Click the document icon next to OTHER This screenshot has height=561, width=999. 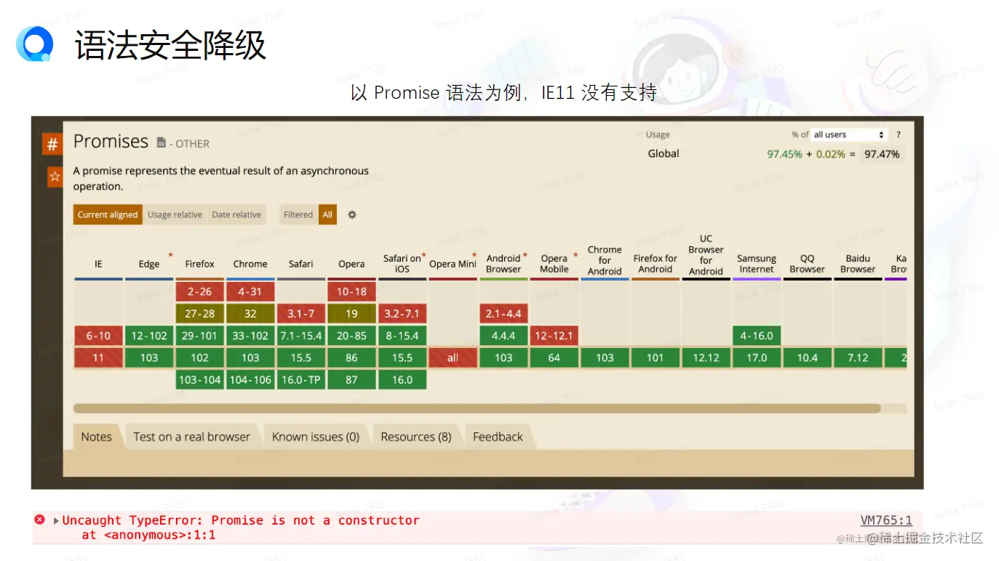click(162, 143)
